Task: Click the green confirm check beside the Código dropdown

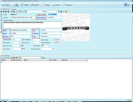Action: click(x=44, y=58)
